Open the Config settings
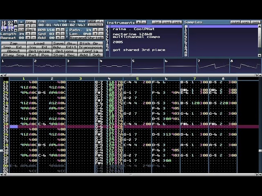The width and height of the screenshot is (262, 196). [x=91, y=51]
